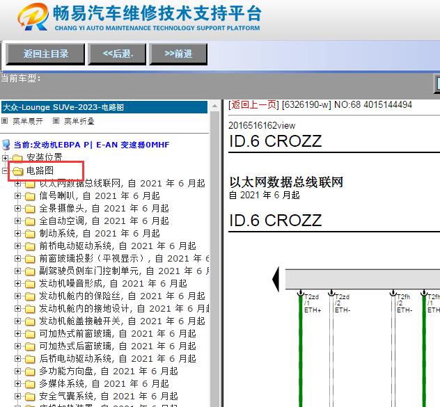Click folder icon of 以太网数据总线联网

[x=30, y=184]
